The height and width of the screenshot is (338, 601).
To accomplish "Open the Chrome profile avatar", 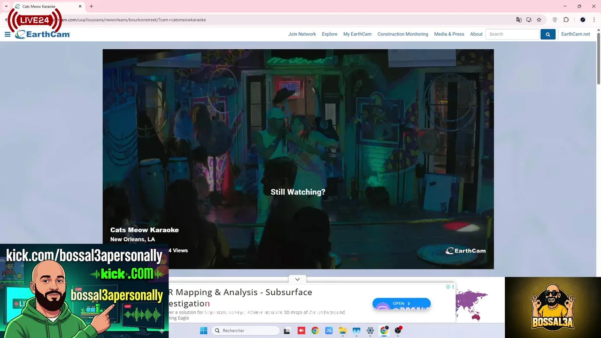I will click(583, 20).
